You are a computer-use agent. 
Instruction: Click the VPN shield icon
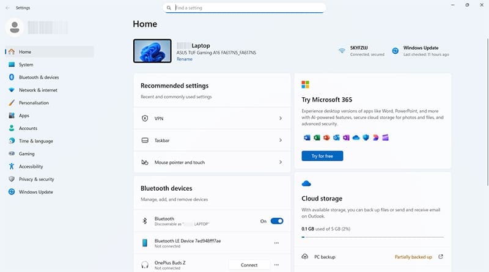(x=145, y=118)
